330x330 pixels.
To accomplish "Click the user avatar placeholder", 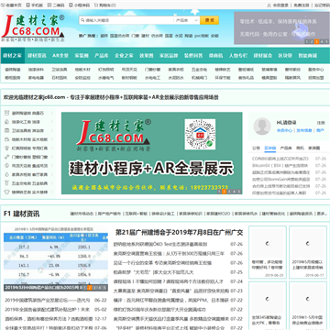I will tap(262, 126).
